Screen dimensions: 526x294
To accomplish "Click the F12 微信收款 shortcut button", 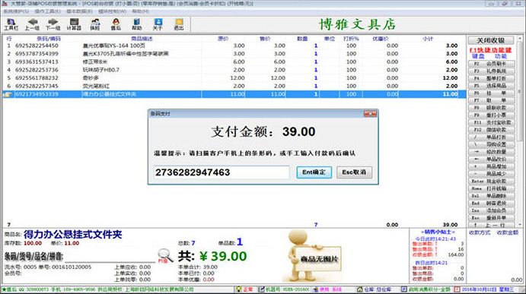I will click(x=491, y=130).
